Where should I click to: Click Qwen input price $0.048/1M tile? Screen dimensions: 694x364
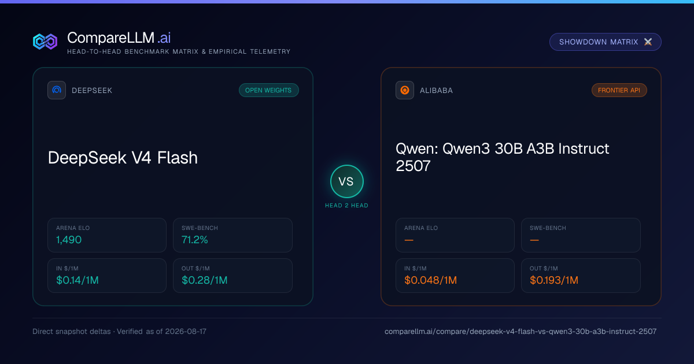pyautogui.click(x=455, y=276)
